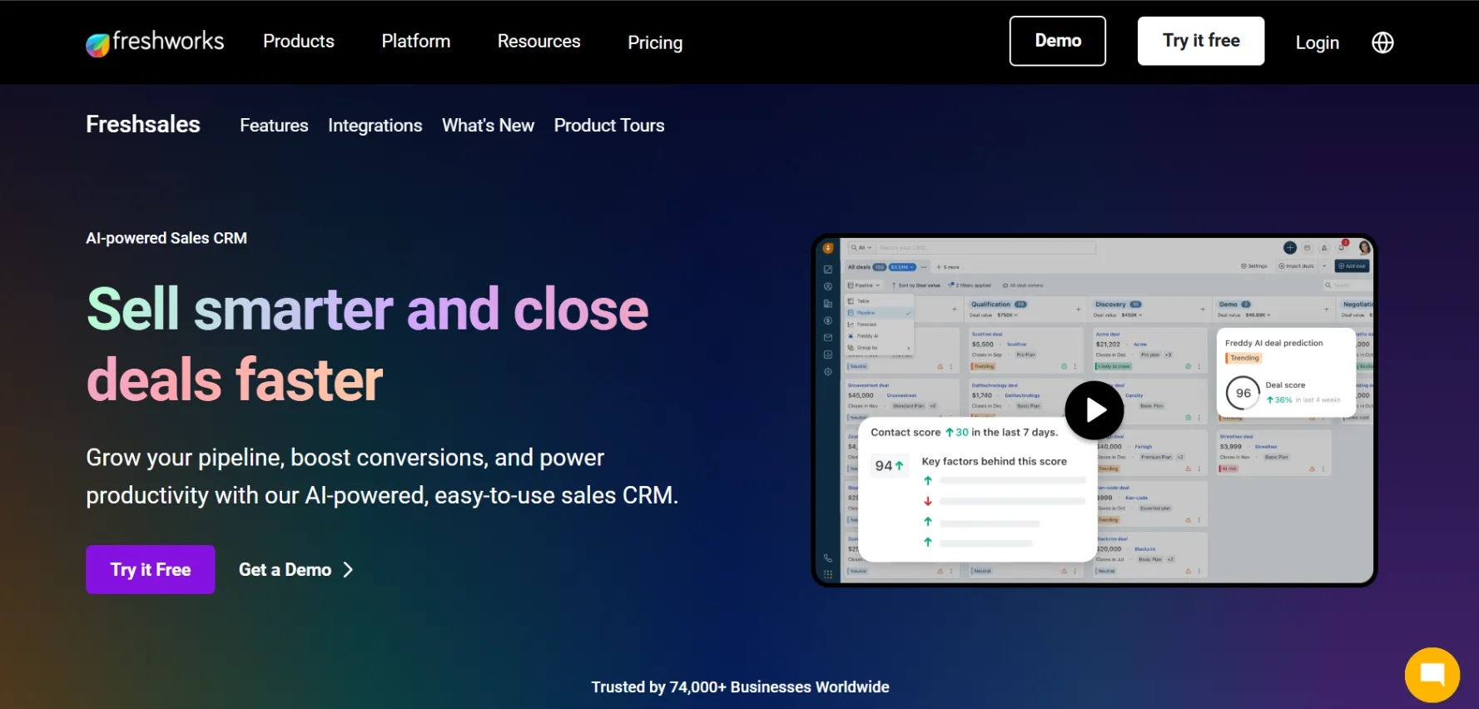Screen dimensions: 1479x709
Task: Click the Login link
Action: (x=1317, y=42)
